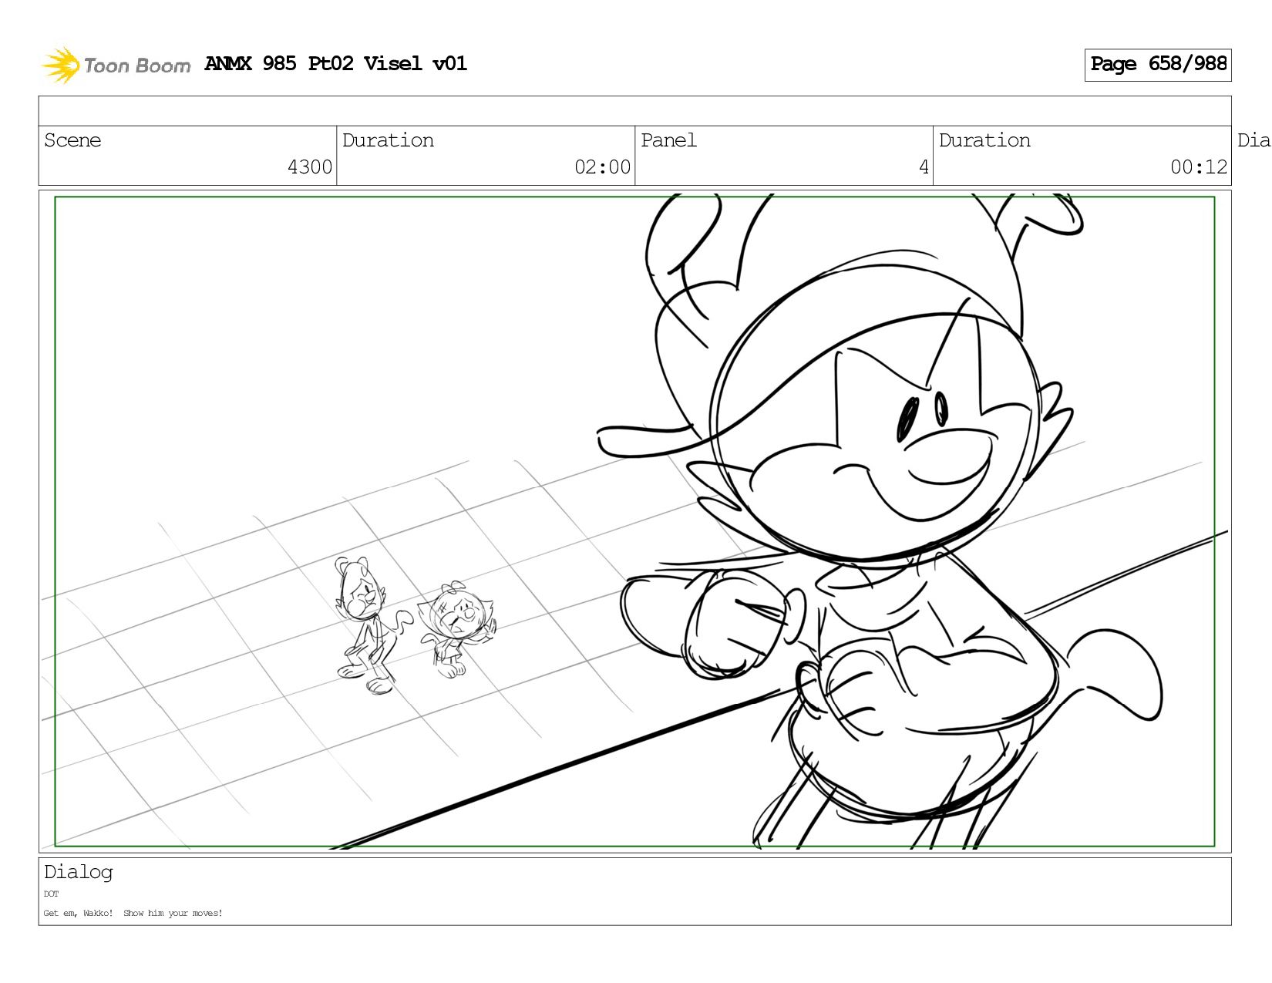
Task: Select panel number '4'
Action: tap(924, 167)
